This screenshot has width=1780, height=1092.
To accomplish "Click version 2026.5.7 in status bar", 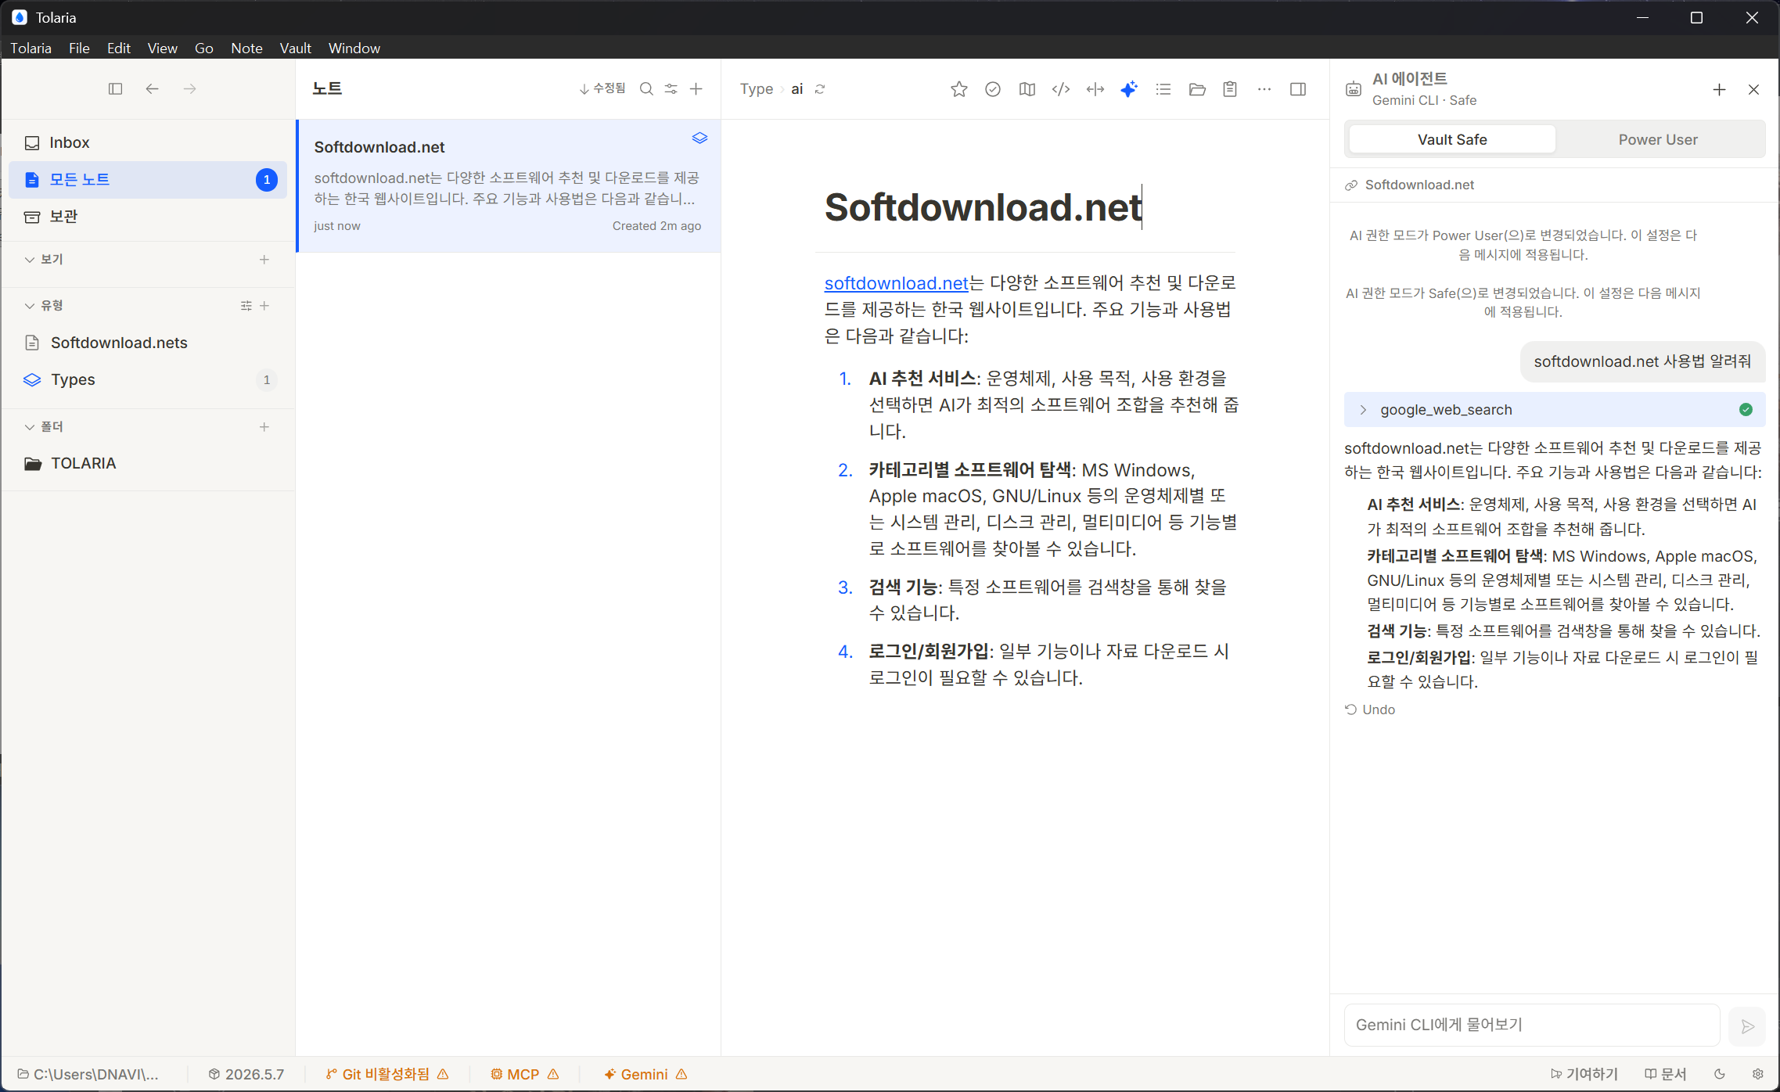I will tap(246, 1074).
